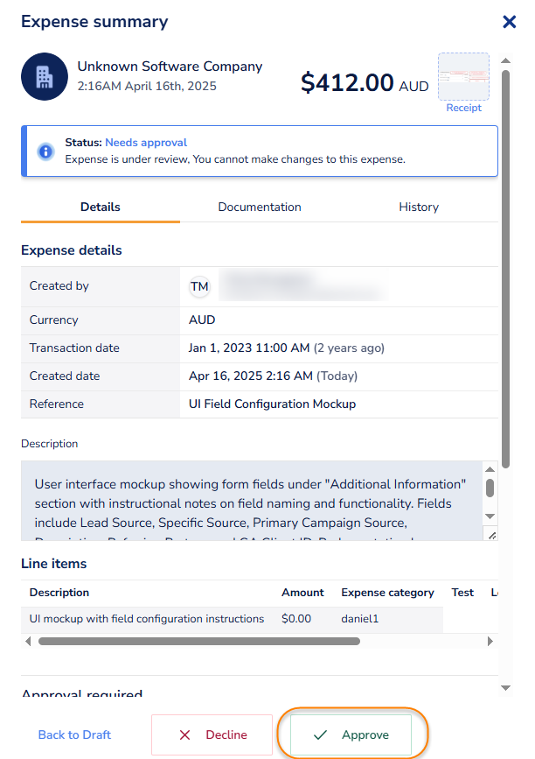
Task: Open the receipt thumbnail image
Action: [x=463, y=76]
